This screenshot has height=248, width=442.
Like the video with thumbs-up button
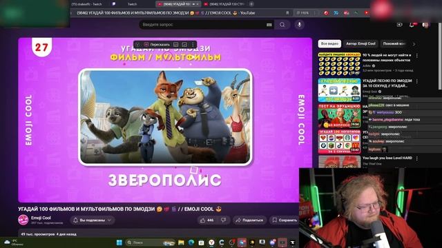point(206,220)
